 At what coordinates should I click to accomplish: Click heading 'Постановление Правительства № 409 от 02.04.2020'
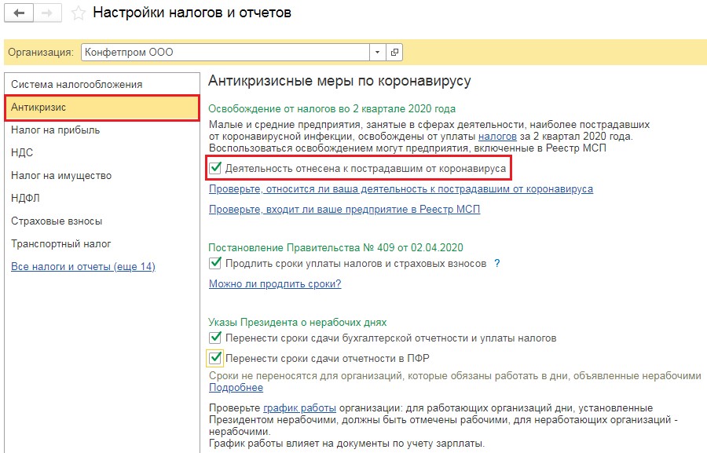335,247
